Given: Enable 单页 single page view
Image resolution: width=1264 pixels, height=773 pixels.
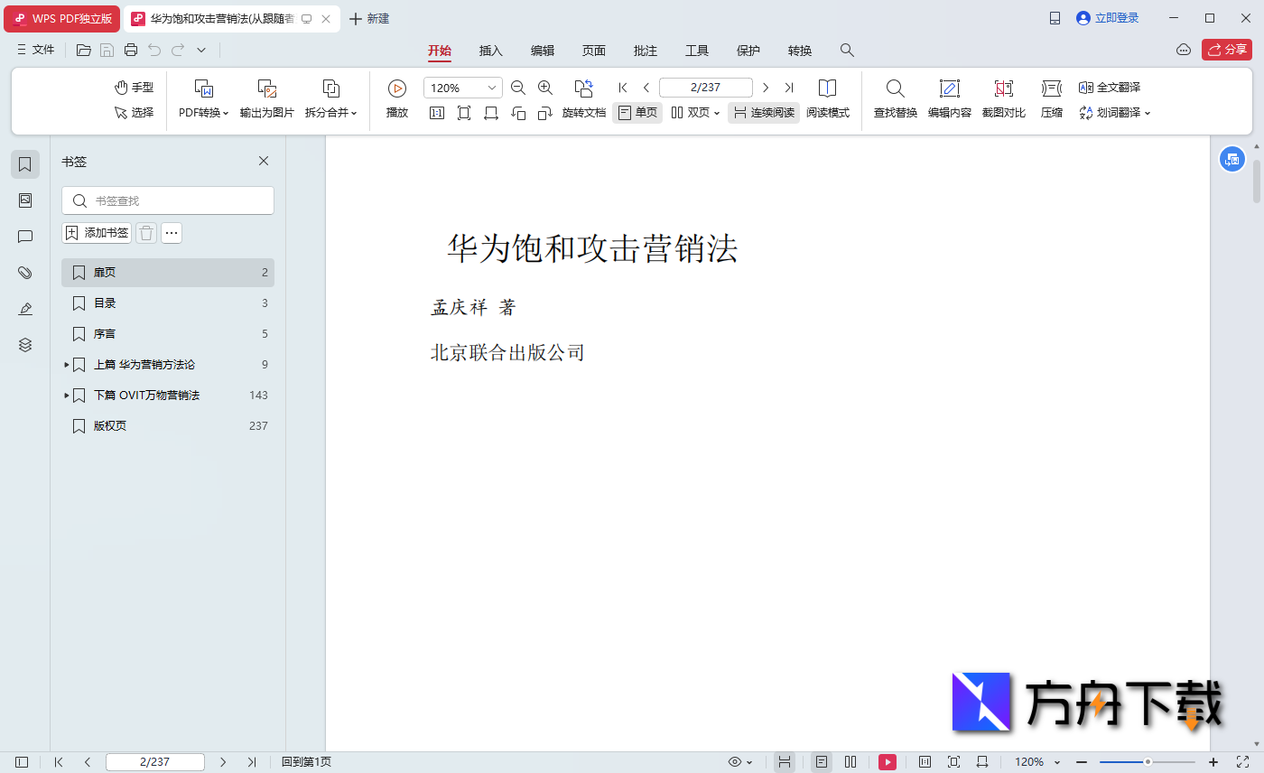Looking at the screenshot, I should [x=637, y=113].
